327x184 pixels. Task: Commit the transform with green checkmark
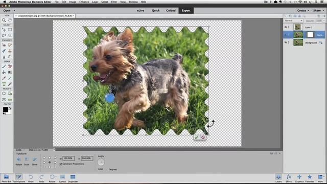tap(196, 137)
